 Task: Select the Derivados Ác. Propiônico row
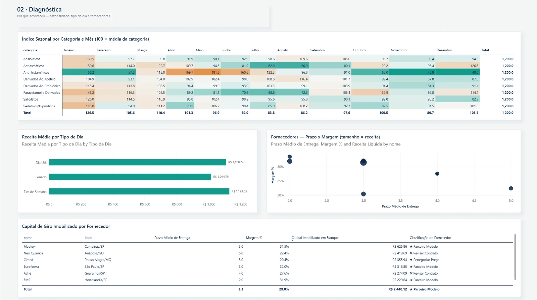pyautogui.click(x=42, y=86)
